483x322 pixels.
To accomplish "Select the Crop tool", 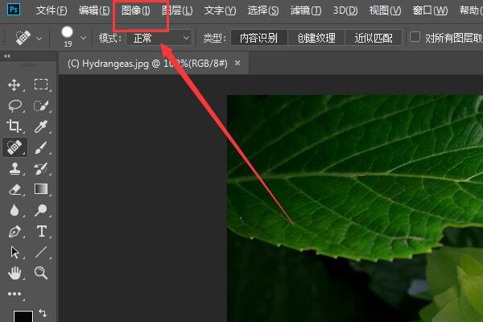I will [14, 126].
